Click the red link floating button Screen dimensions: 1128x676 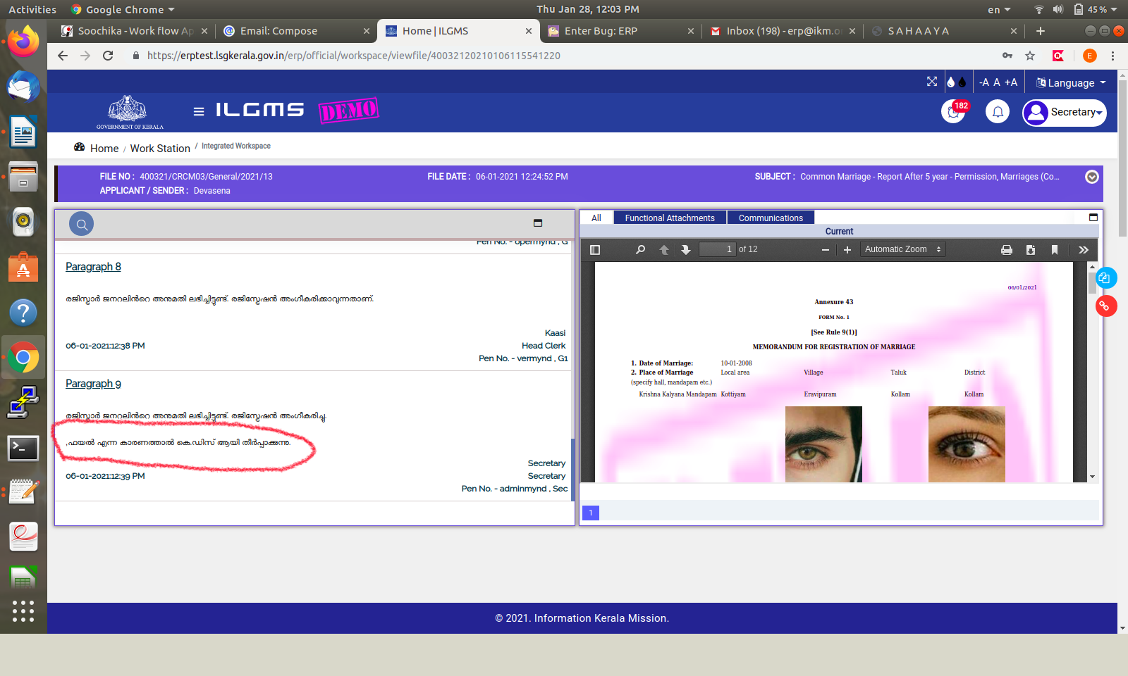(x=1105, y=306)
